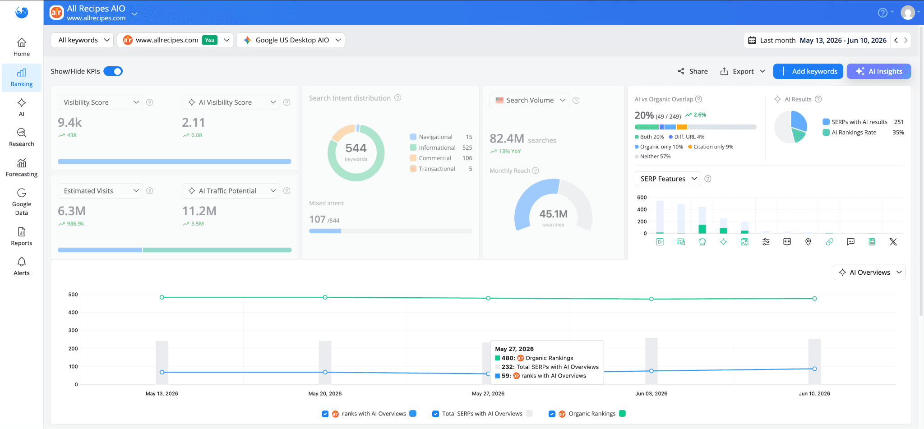Screen dimensions: 924x429
Task: Uncheck the Total SERPs with AI Overviews checkbox
Action: [435, 414]
